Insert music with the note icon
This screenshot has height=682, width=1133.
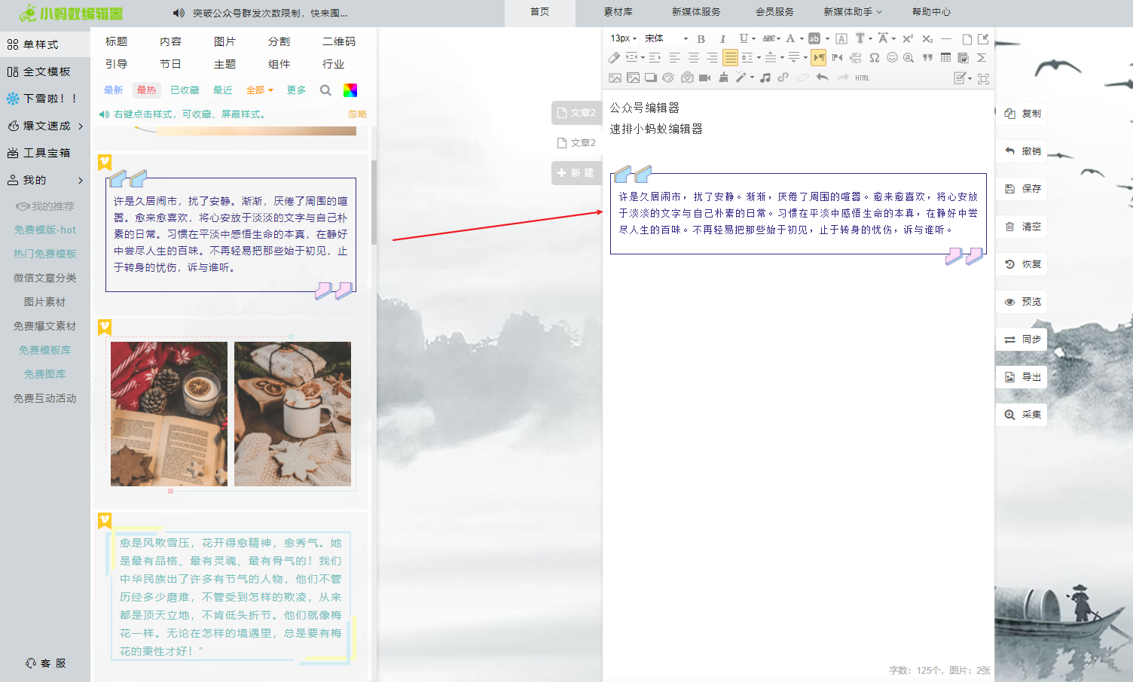[x=765, y=78]
